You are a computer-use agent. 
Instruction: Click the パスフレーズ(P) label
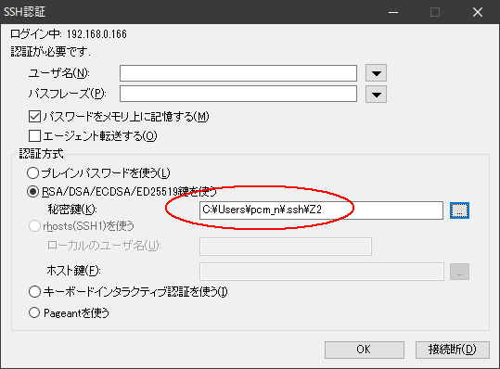[68, 94]
